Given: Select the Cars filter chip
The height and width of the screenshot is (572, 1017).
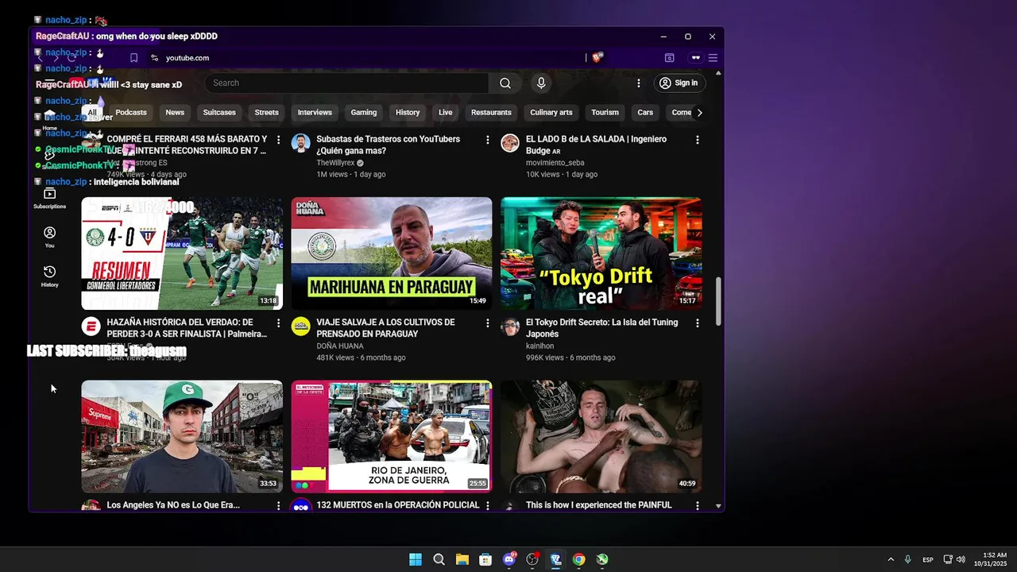Looking at the screenshot, I should point(645,112).
